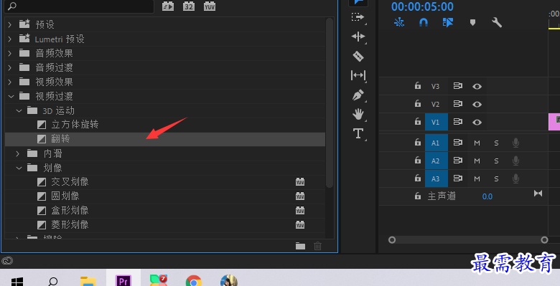Toggle lock on track V3
Screen dimensions: 560x286
(418, 86)
